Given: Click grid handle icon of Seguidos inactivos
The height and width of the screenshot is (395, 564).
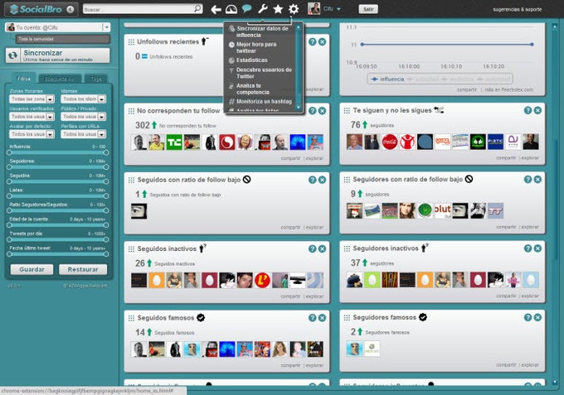Looking at the screenshot, I should click(x=131, y=249).
